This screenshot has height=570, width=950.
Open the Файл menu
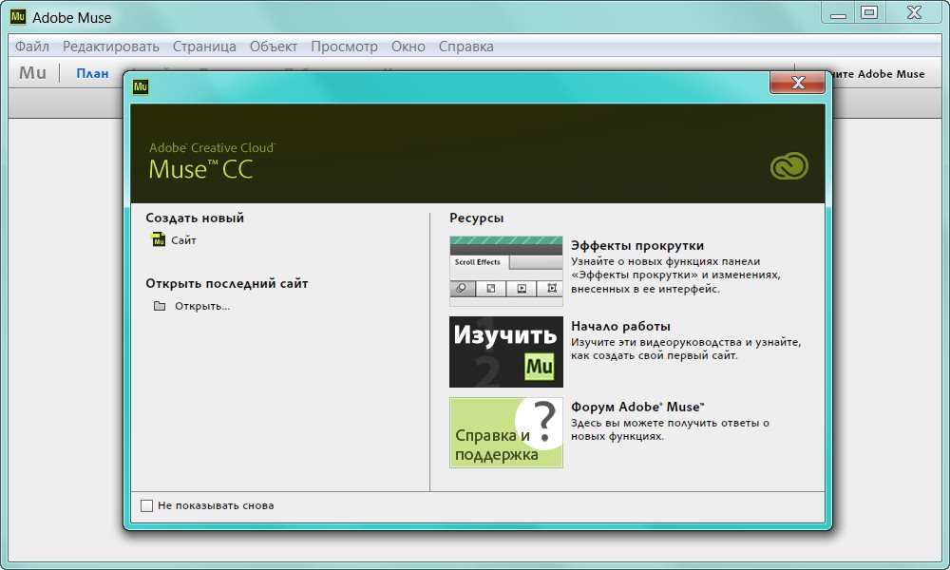point(32,47)
